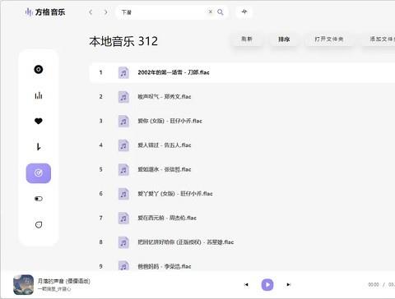Go back with the left chevron

pyautogui.click(x=91, y=12)
